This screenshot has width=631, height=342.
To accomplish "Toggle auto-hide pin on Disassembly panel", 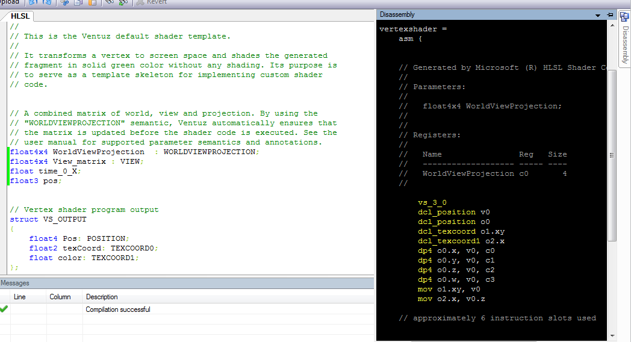I will pos(610,14).
